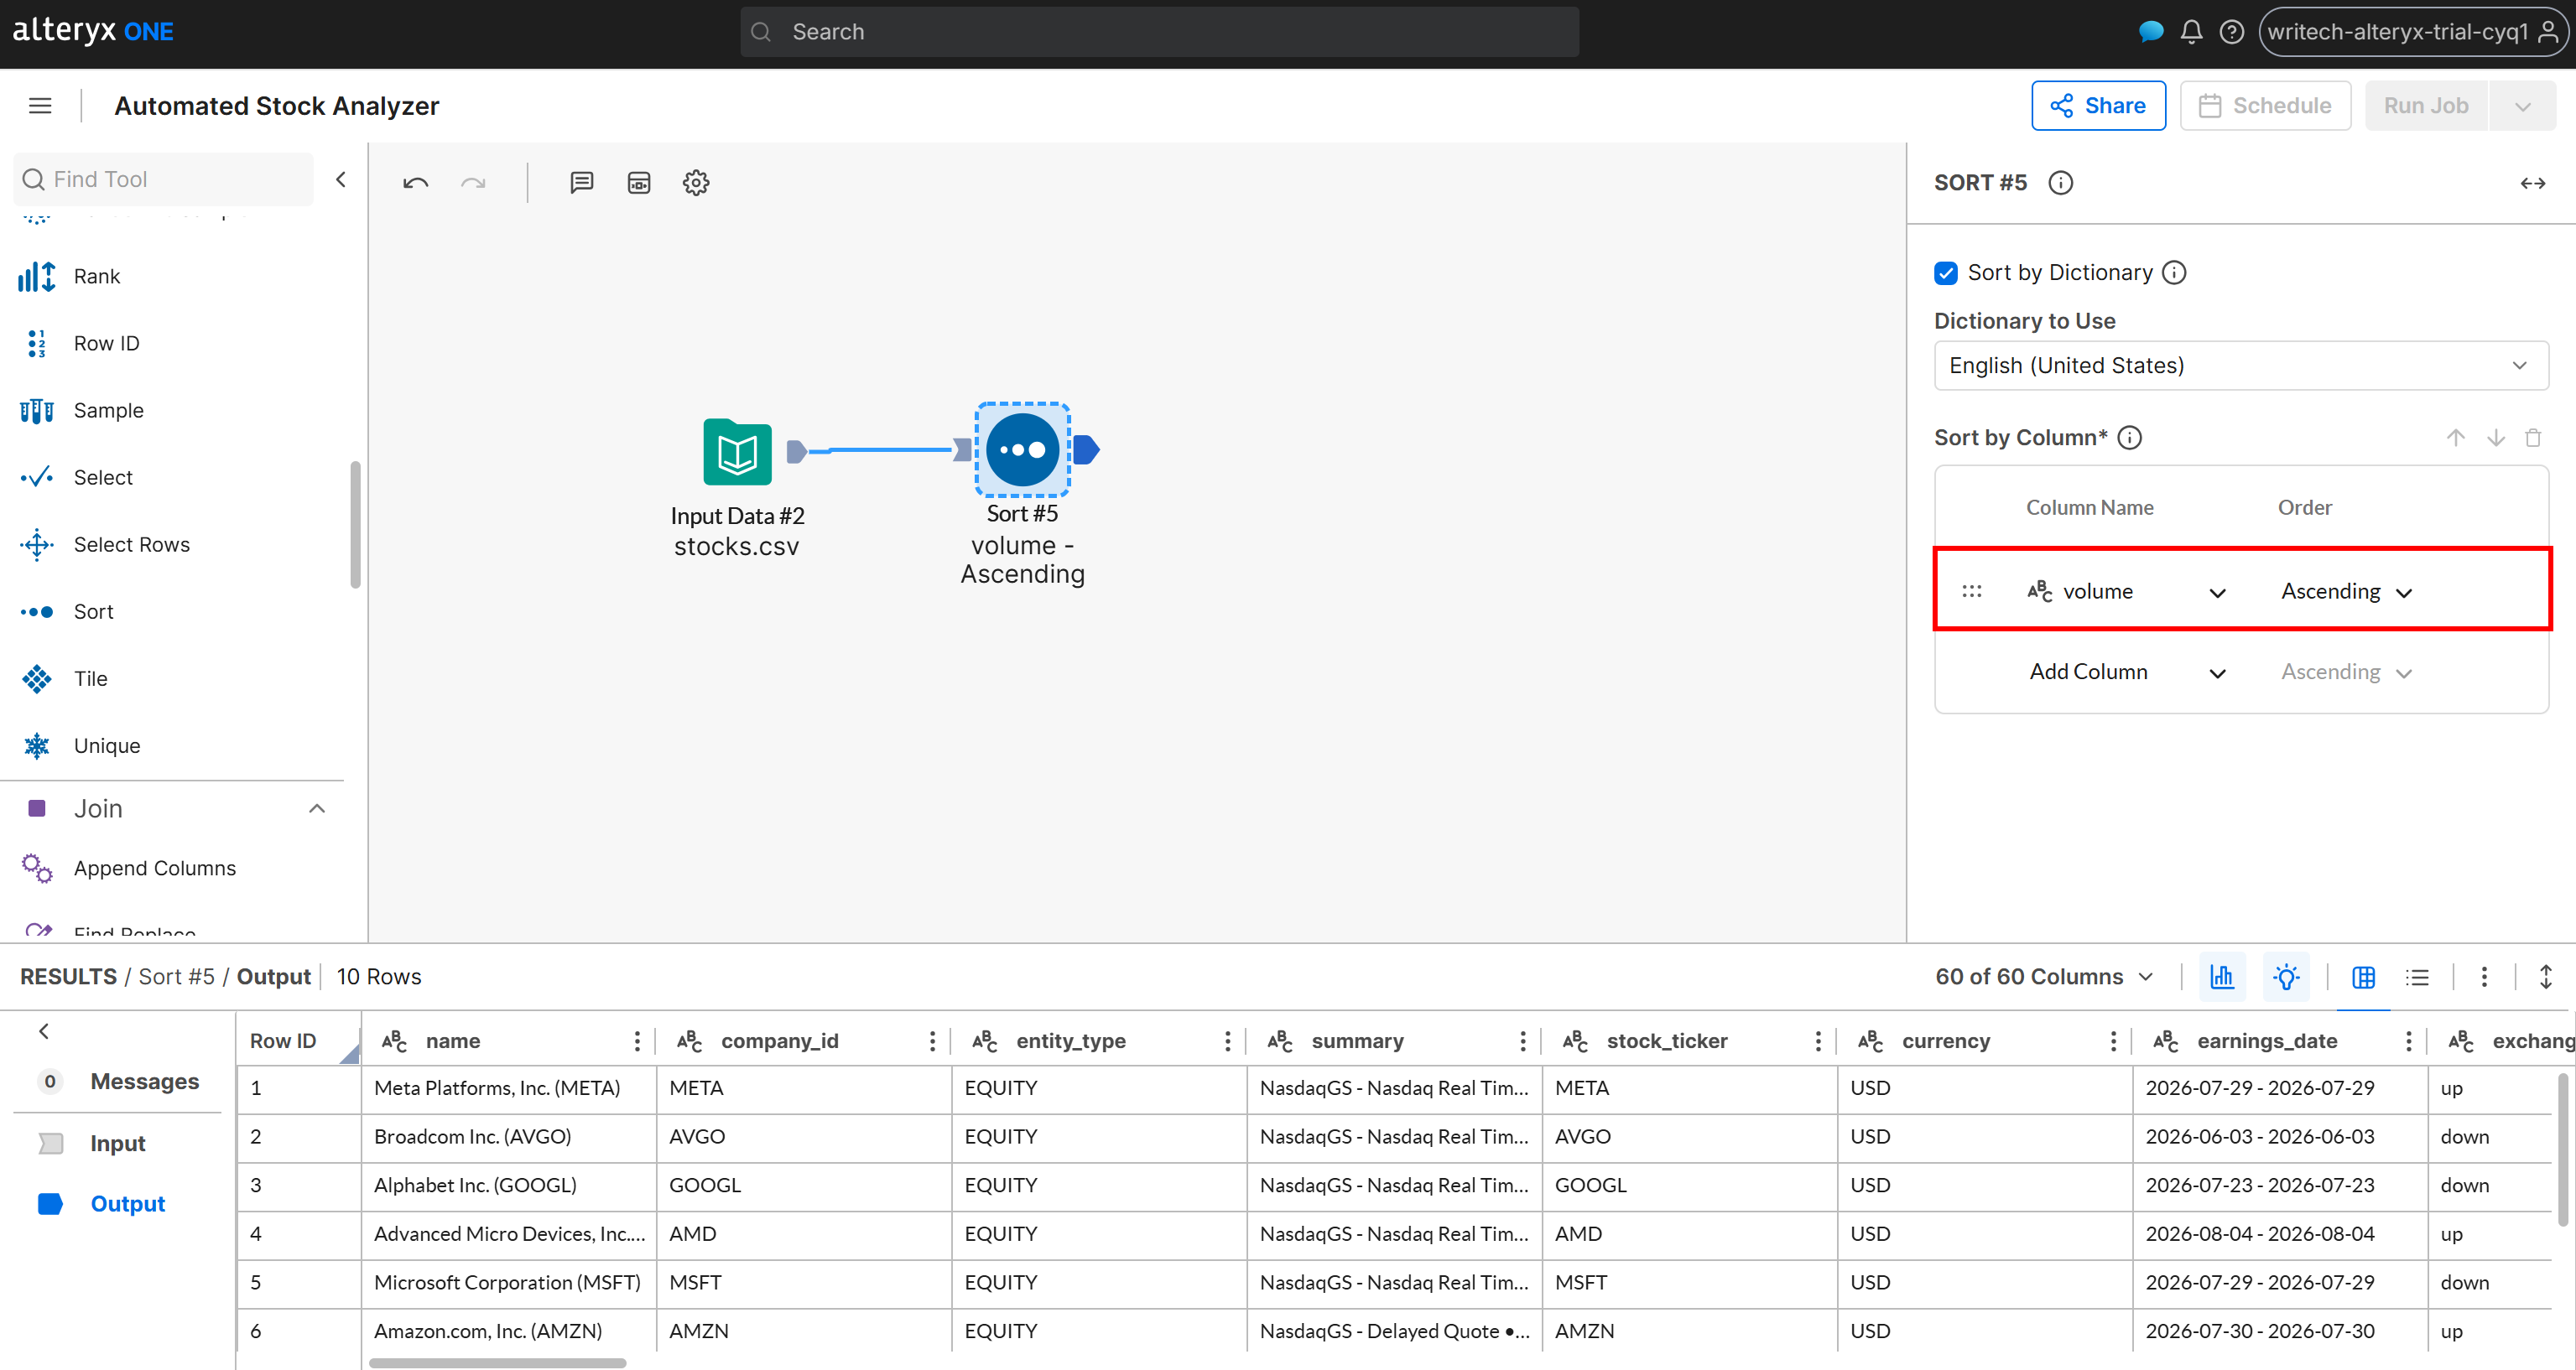Open the hamburger navigation menu
Screen dimensions: 2576x1370
tap(40, 106)
